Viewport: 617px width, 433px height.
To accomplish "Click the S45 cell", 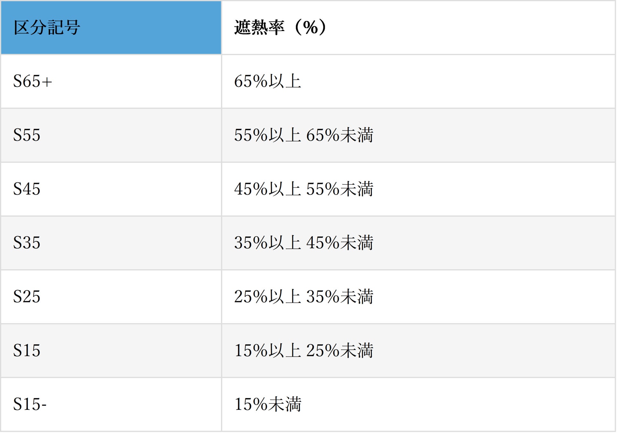I will pyautogui.click(x=111, y=189).
